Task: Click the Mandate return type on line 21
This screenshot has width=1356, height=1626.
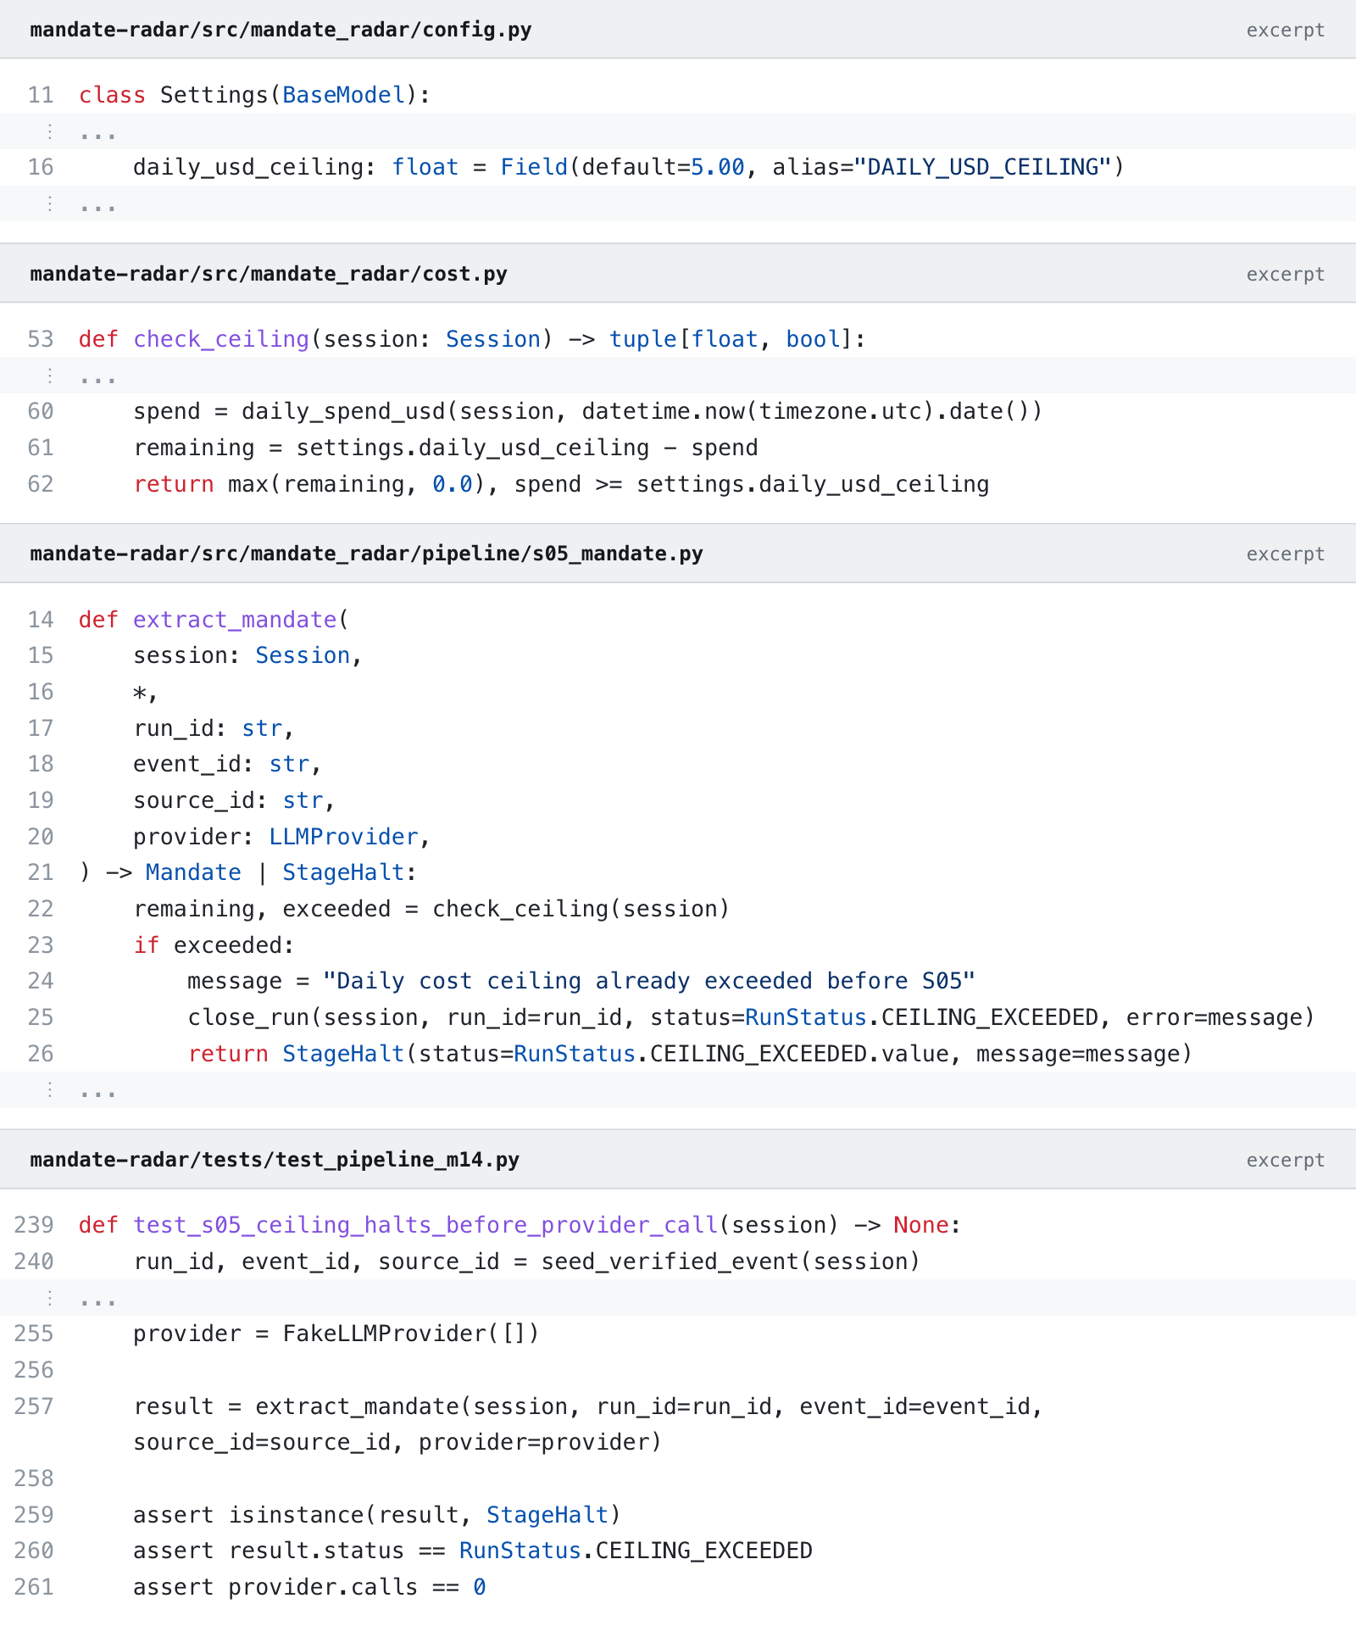Action: coord(193,872)
